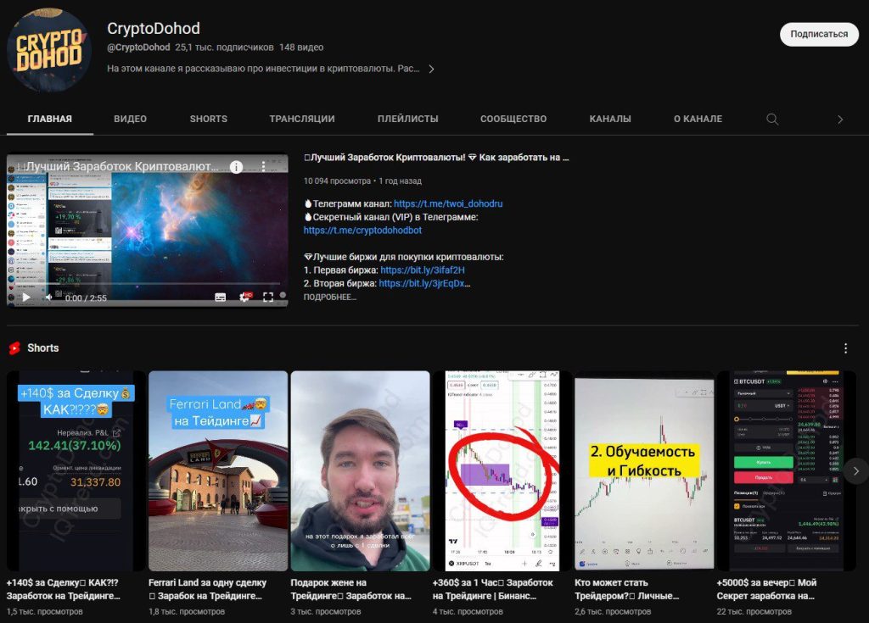Mute the featured video volume
The height and width of the screenshot is (623, 869).
click(x=48, y=298)
